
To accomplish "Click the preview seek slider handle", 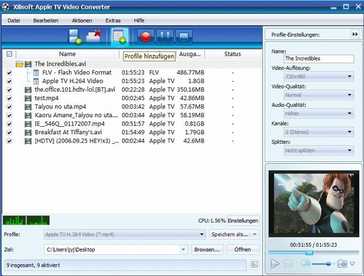I will tap(309, 253).
